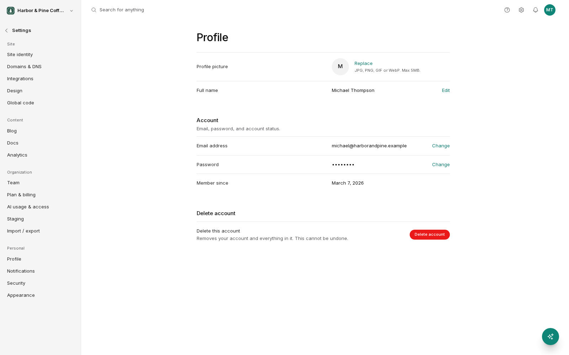The width and height of the screenshot is (569, 355).
Task: Open the AI assistant sparkle button
Action: click(x=551, y=337)
